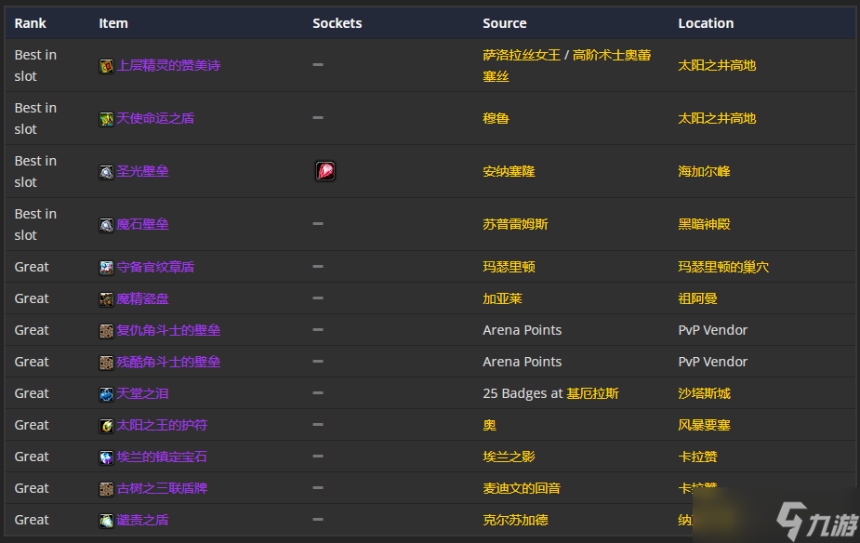Viewport: 860px width, 543px height.
Task: Click the 基厄拉斯 vendor link
Action: pyautogui.click(x=592, y=394)
